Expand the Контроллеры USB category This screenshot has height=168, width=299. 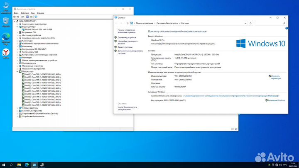click(17, 52)
